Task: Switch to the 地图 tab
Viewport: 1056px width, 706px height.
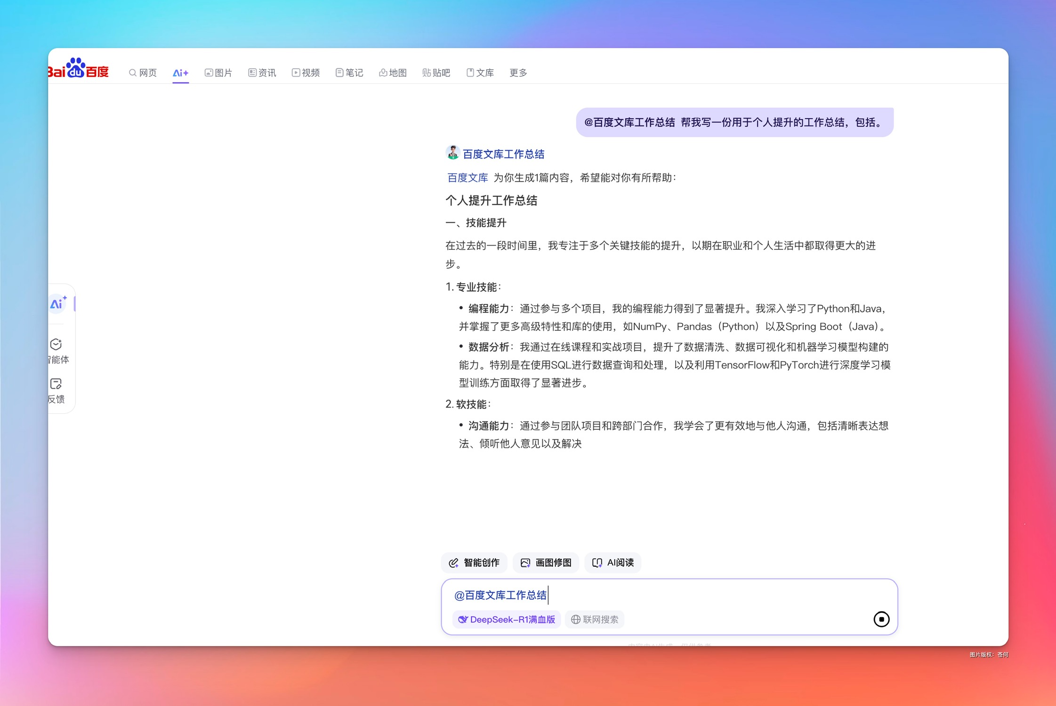Action: coord(393,72)
